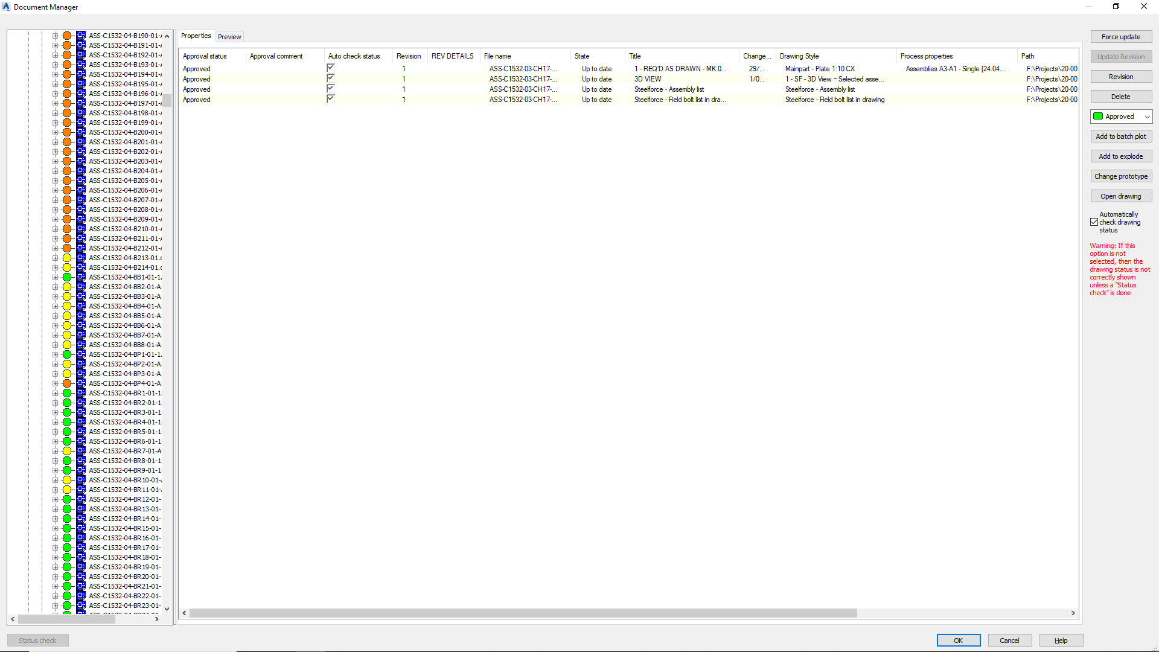Click the blue drawing icon for ASS-C1532-04-B205-01
The width and height of the screenshot is (1159, 652).
tap(81, 181)
